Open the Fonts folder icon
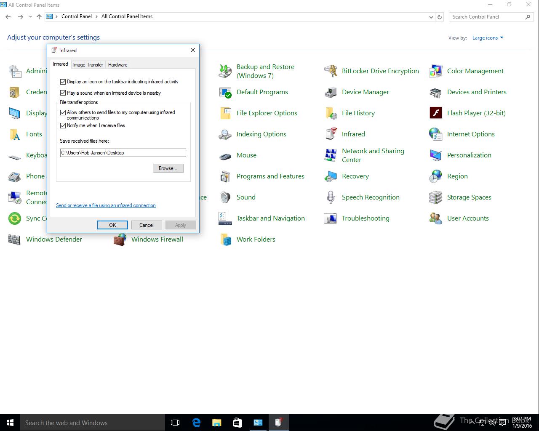The image size is (539, 431). (x=15, y=134)
